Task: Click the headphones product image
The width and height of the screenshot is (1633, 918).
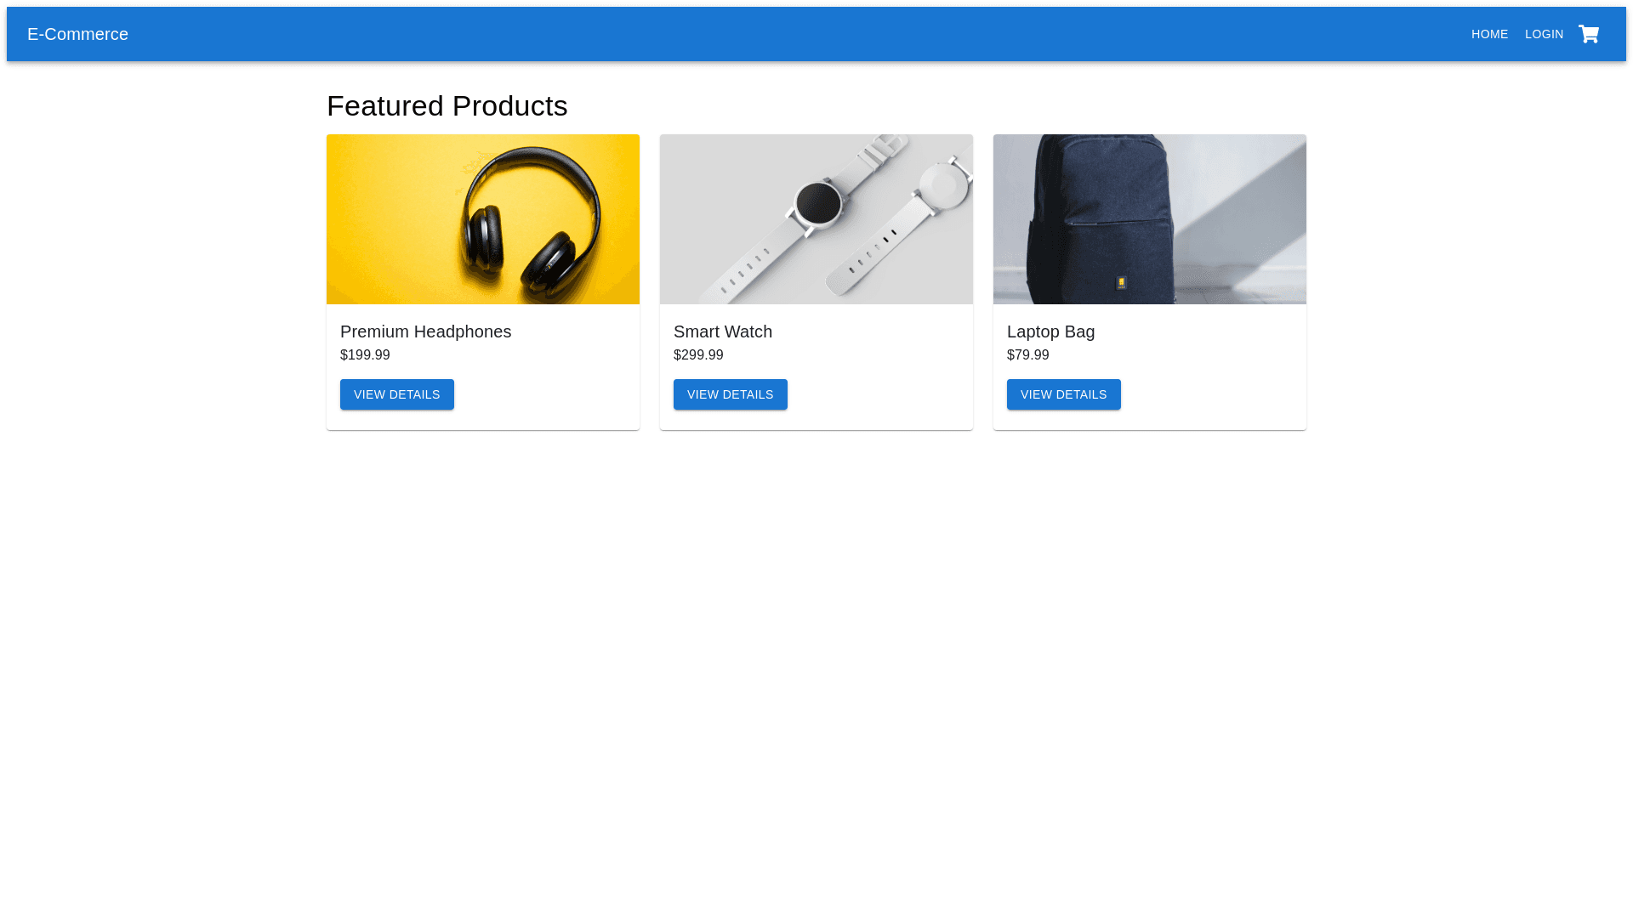Action: coord(482,219)
